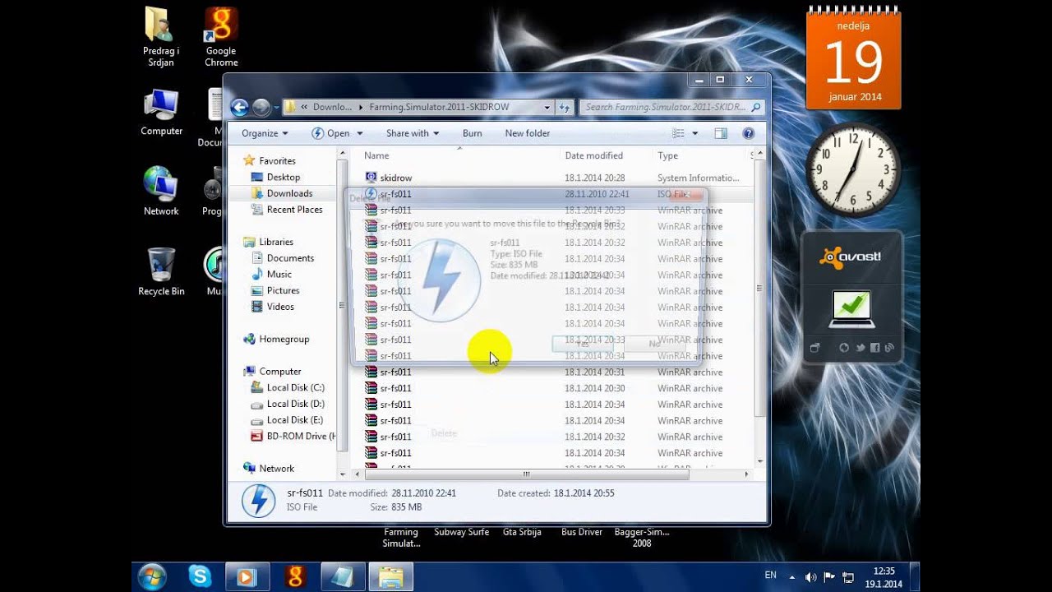Click the blog feed icon in avast gadget
Image resolution: width=1052 pixels, height=592 pixels.
(x=888, y=348)
